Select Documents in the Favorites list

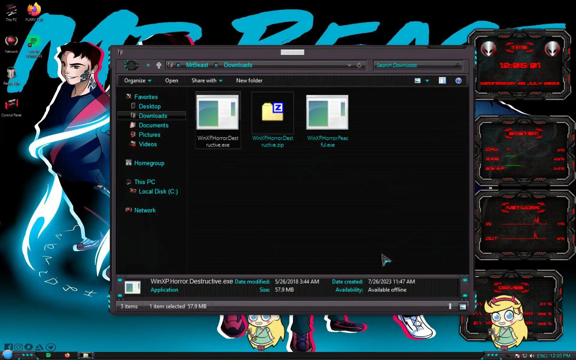tap(153, 125)
